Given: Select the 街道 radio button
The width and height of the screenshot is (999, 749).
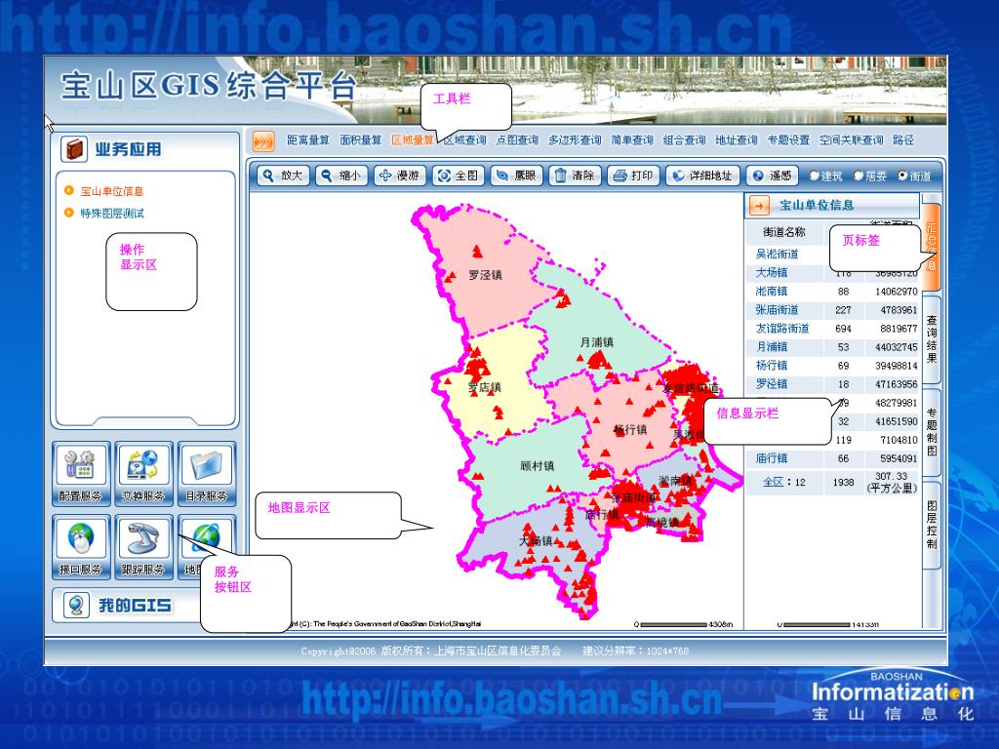Looking at the screenshot, I should click(x=902, y=176).
